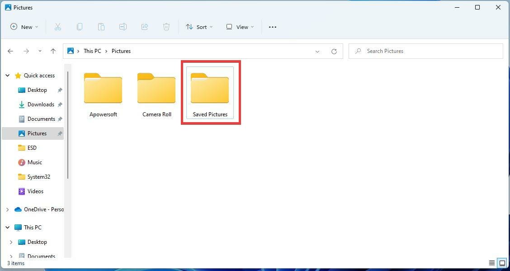The height and width of the screenshot is (271, 510).
Task: Switch to details list view in status bar
Action: pyautogui.click(x=492, y=263)
